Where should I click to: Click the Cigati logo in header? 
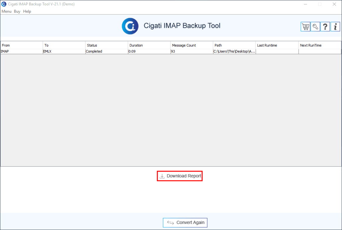[130, 26]
